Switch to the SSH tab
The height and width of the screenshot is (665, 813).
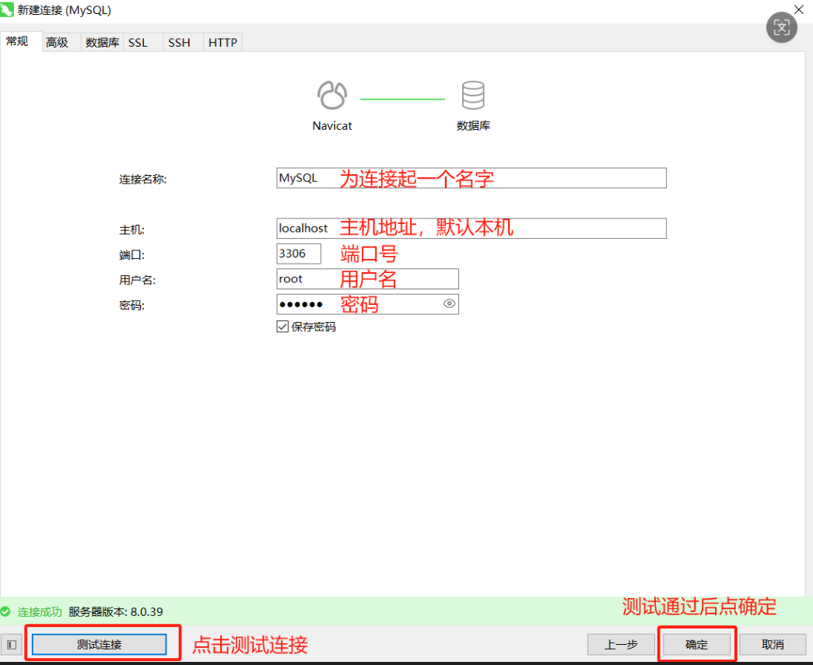pos(183,43)
